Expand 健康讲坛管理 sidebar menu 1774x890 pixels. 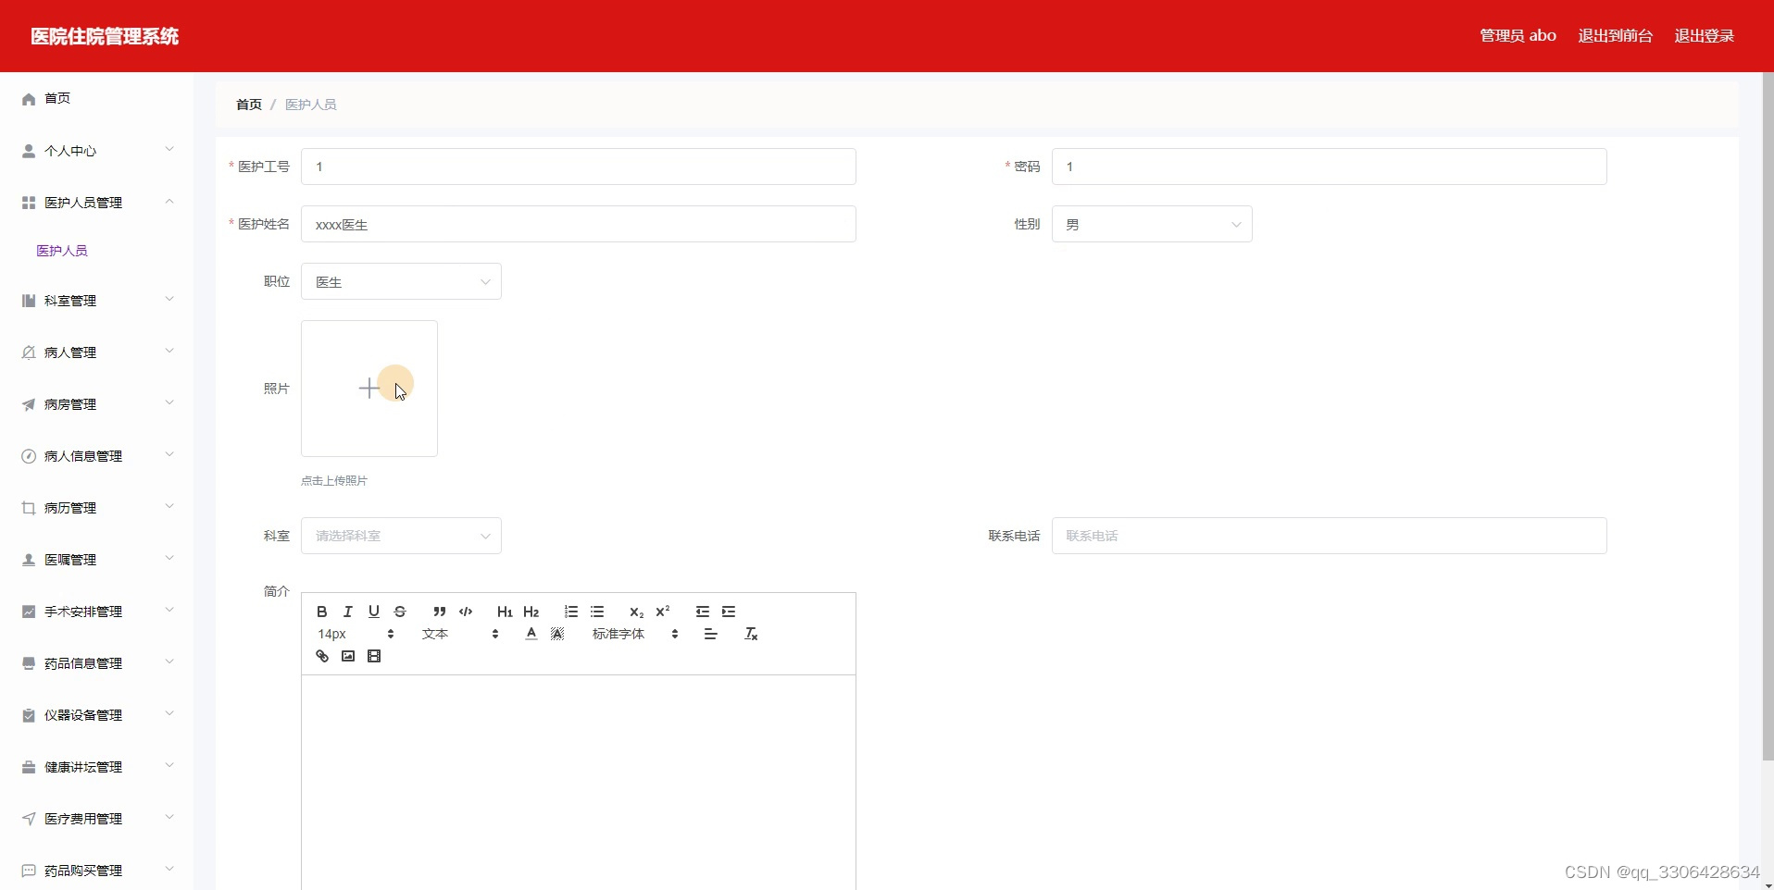point(96,766)
